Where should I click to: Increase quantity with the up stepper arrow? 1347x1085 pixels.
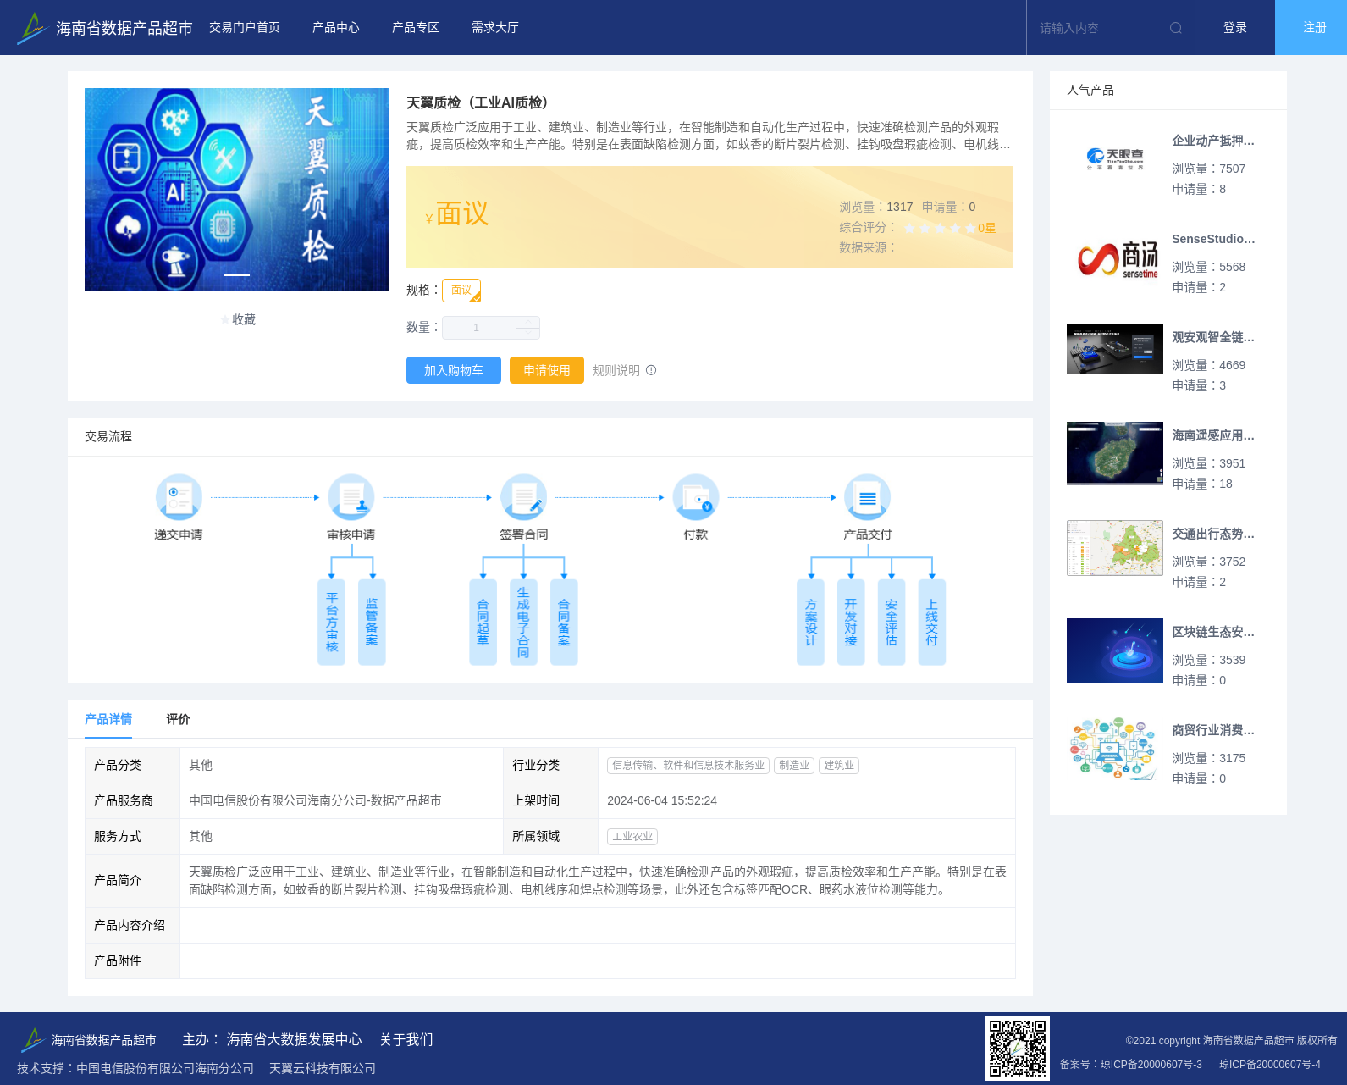pyautogui.click(x=527, y=322)
